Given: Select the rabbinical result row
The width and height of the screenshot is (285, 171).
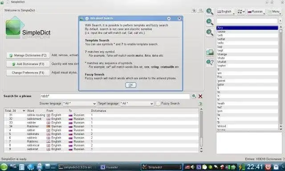Looking at the screenshot, I should click(102, 145).
